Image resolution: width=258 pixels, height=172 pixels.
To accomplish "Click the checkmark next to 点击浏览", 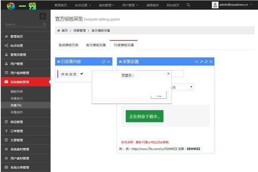I will (x=82, y=74).
